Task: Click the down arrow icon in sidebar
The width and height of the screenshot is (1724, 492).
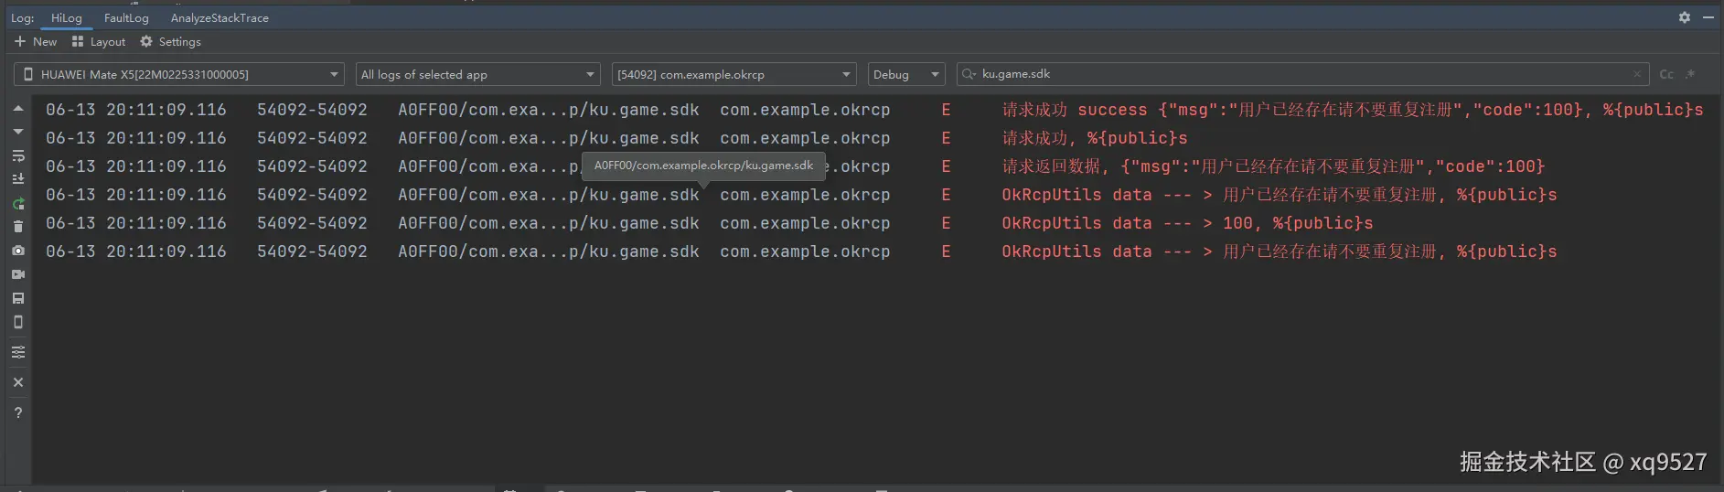Action: pyautogui.click(x=18, y=132)
